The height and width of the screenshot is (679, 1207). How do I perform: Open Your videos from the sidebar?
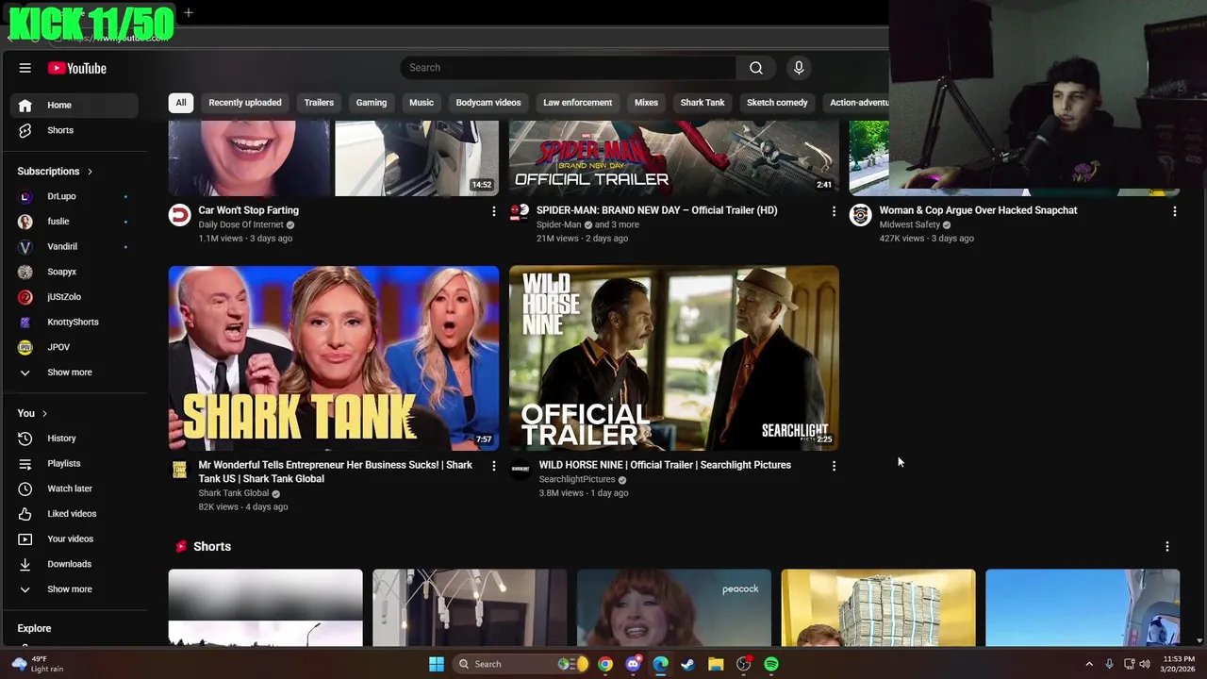[74, 538]
